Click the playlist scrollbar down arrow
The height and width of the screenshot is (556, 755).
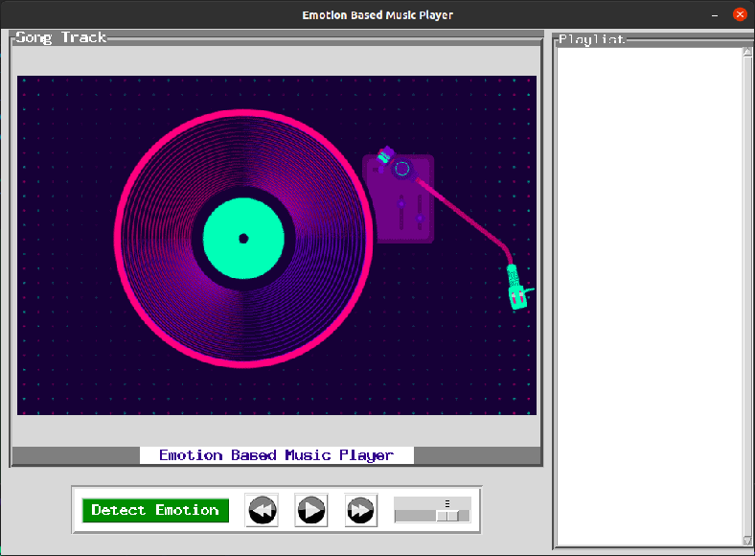coord(748,541)
